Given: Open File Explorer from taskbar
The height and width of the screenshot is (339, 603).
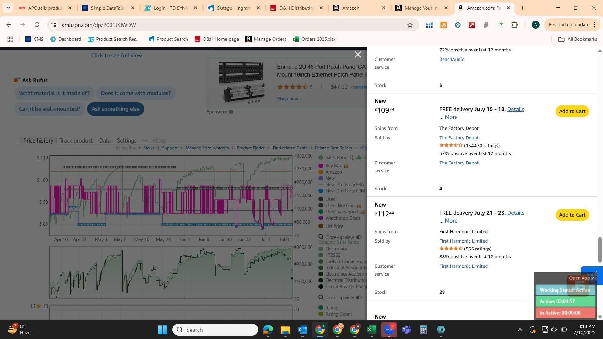Looking at the screenshot, I should point(285,330).
